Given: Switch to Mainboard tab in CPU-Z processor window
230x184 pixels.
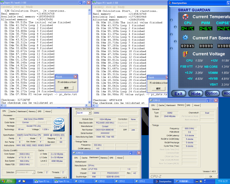Looking at the screenshot, I should coord(22,111).
